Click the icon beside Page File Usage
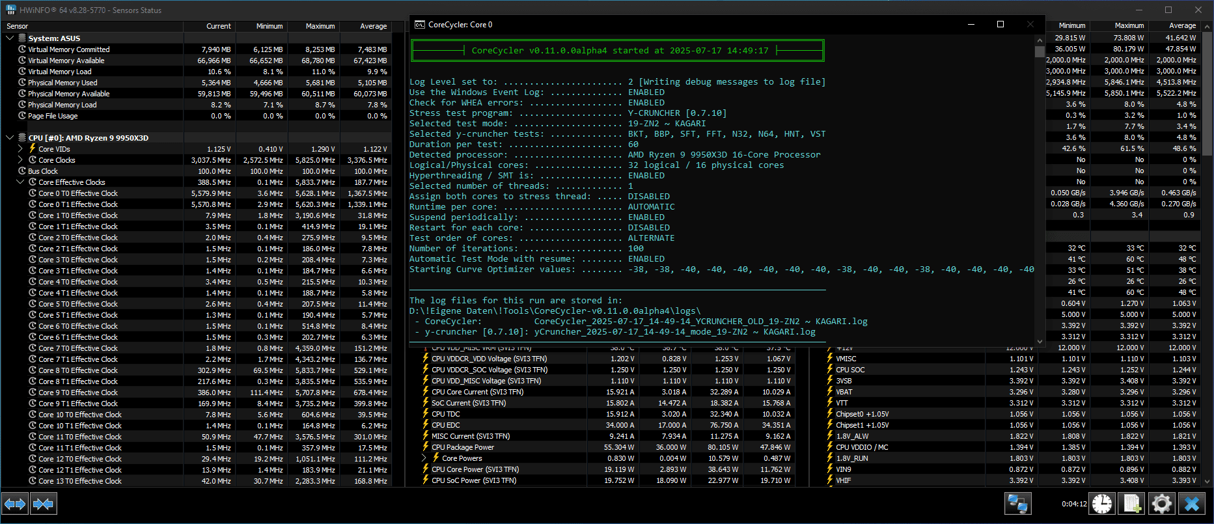 22,115
